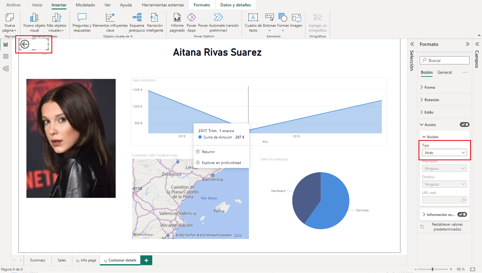Expand the Rotación section

pos(431,100)
